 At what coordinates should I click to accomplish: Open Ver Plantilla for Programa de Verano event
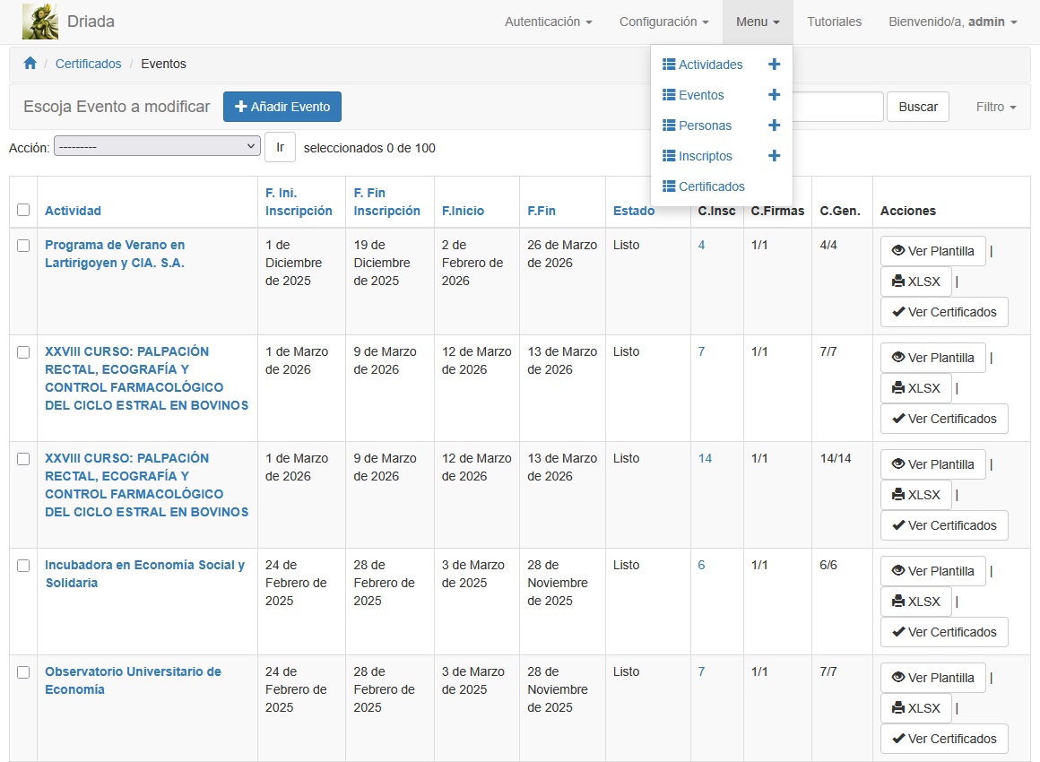tap(932, 251)
